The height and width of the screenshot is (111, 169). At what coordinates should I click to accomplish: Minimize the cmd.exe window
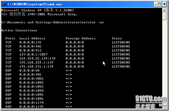pyautogui.click(x=156, y=4)
